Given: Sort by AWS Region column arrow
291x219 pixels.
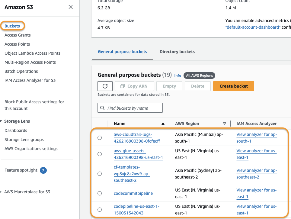Looking at the screenshot, I should 225,124.
